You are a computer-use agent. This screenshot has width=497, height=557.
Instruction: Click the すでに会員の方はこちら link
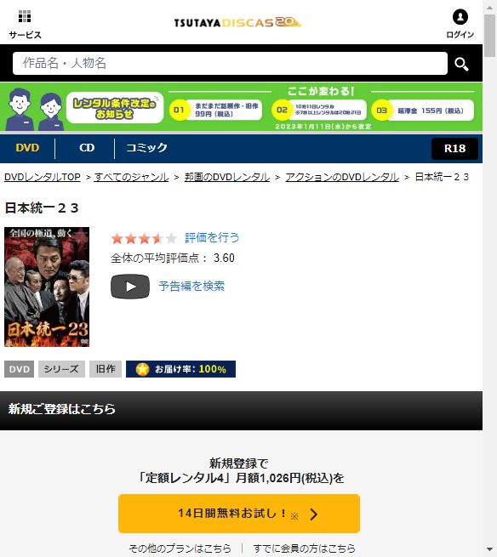305,548
